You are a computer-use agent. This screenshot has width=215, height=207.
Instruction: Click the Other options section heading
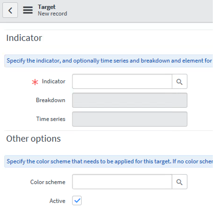(x=33, y=139)
